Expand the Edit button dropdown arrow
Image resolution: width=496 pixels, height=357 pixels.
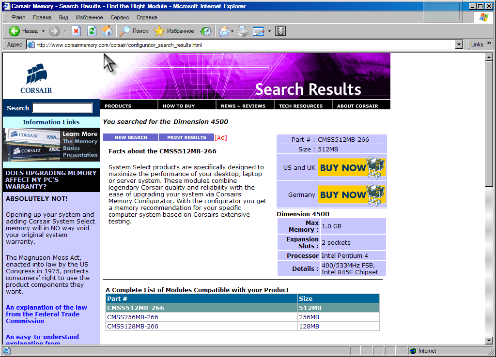click(x=269, y=31)
